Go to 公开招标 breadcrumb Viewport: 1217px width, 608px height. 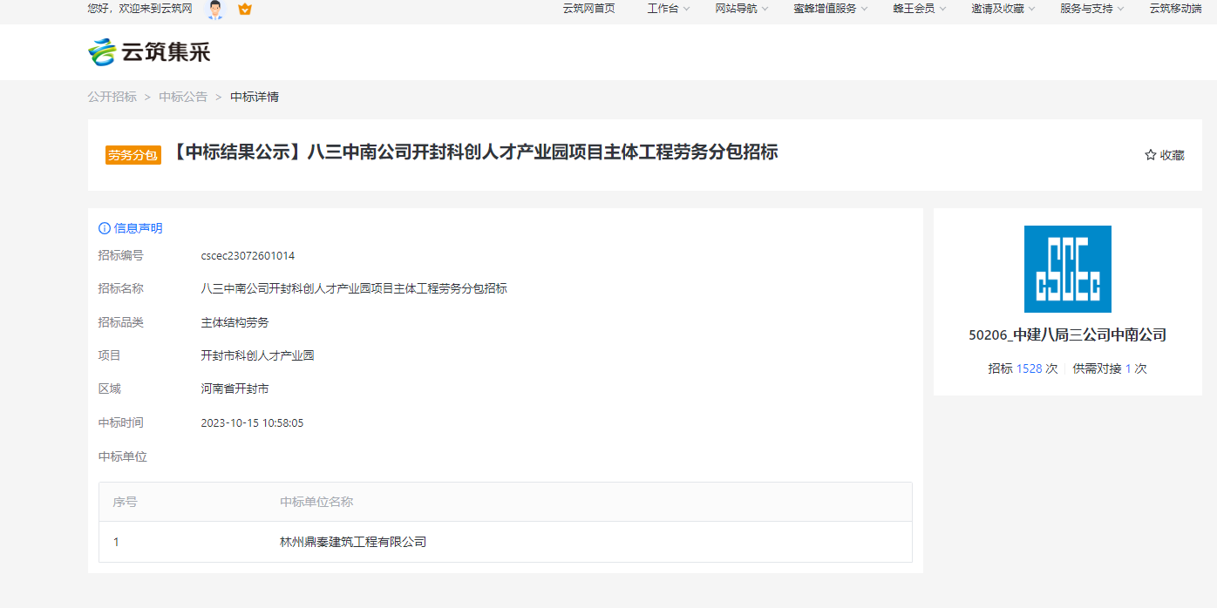coord(112,97)
